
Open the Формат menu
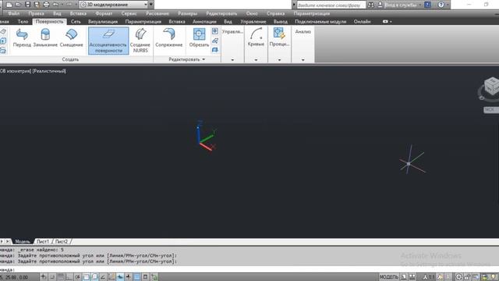click(104, 13)
